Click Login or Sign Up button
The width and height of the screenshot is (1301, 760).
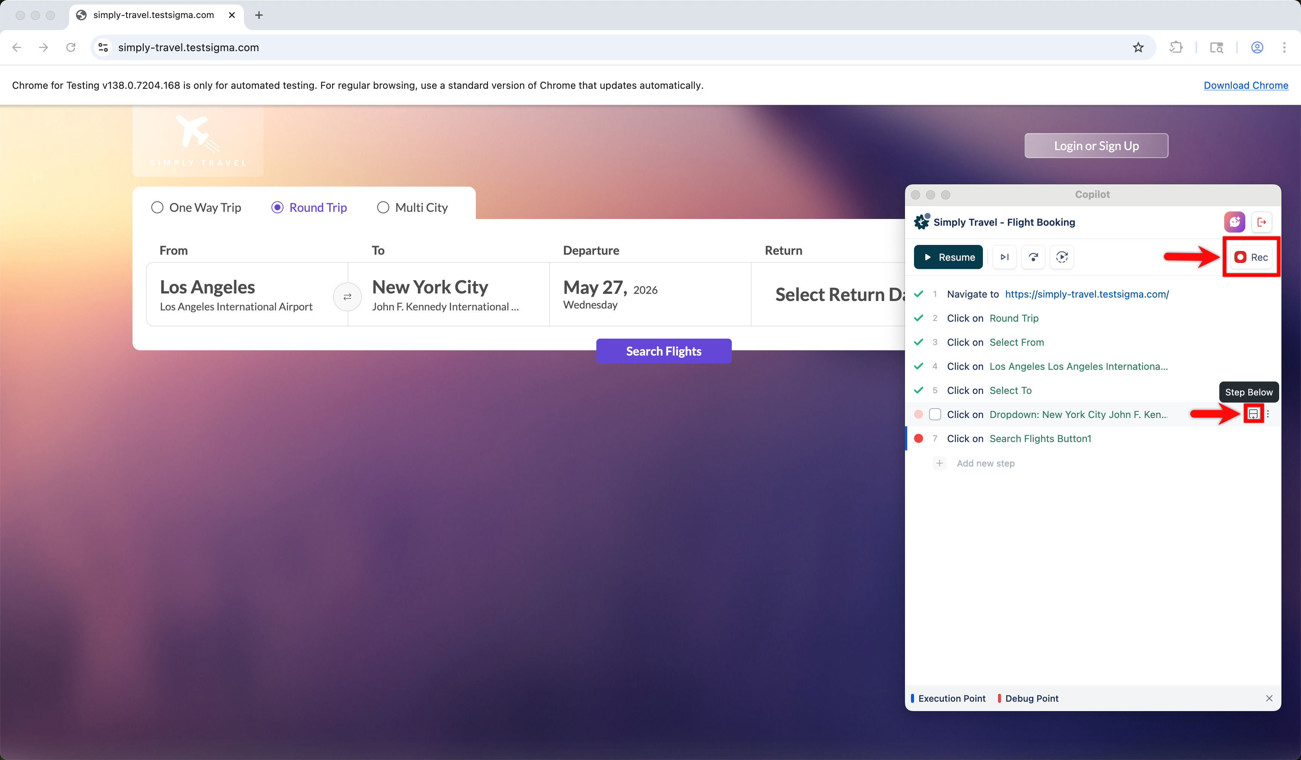tap(1096, 146)
